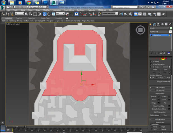Click the ViewCube in the viewport
The image size is (173, 133).
[140, 30]
